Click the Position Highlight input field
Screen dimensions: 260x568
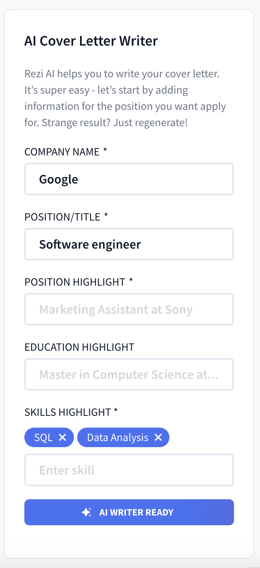click(129, 309)
